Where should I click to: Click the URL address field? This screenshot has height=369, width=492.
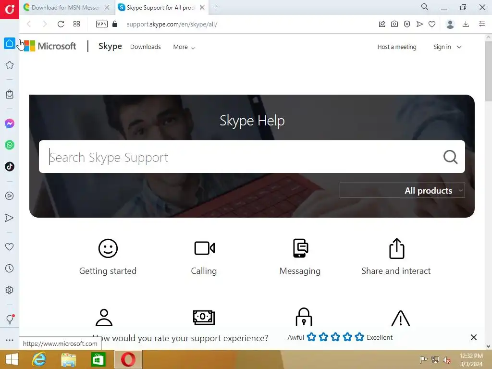pos(245,24)
